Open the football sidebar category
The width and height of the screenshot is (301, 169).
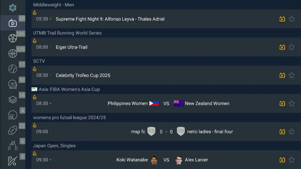tap(13, 38)
